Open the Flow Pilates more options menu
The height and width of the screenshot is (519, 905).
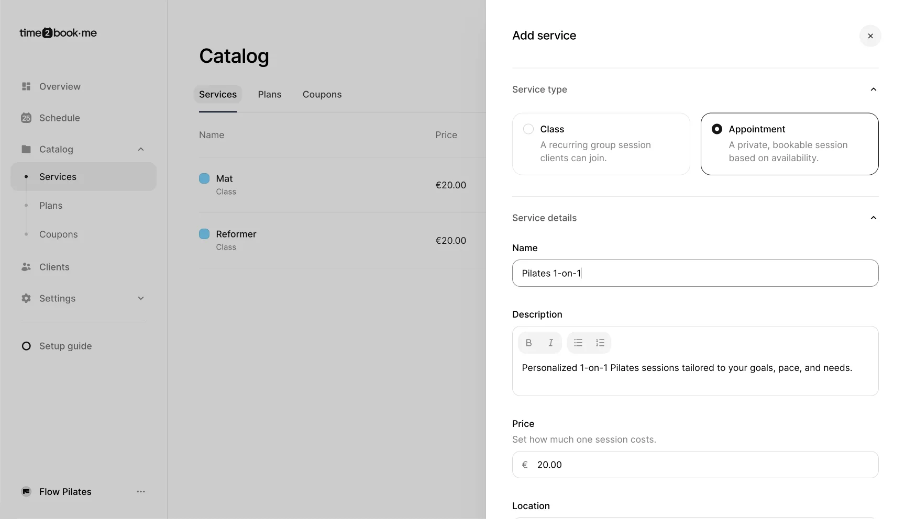(x=141, y=491)
